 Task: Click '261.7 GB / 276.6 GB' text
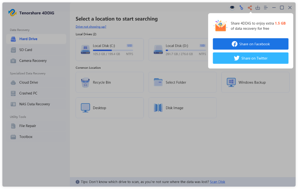click(179, 54)
